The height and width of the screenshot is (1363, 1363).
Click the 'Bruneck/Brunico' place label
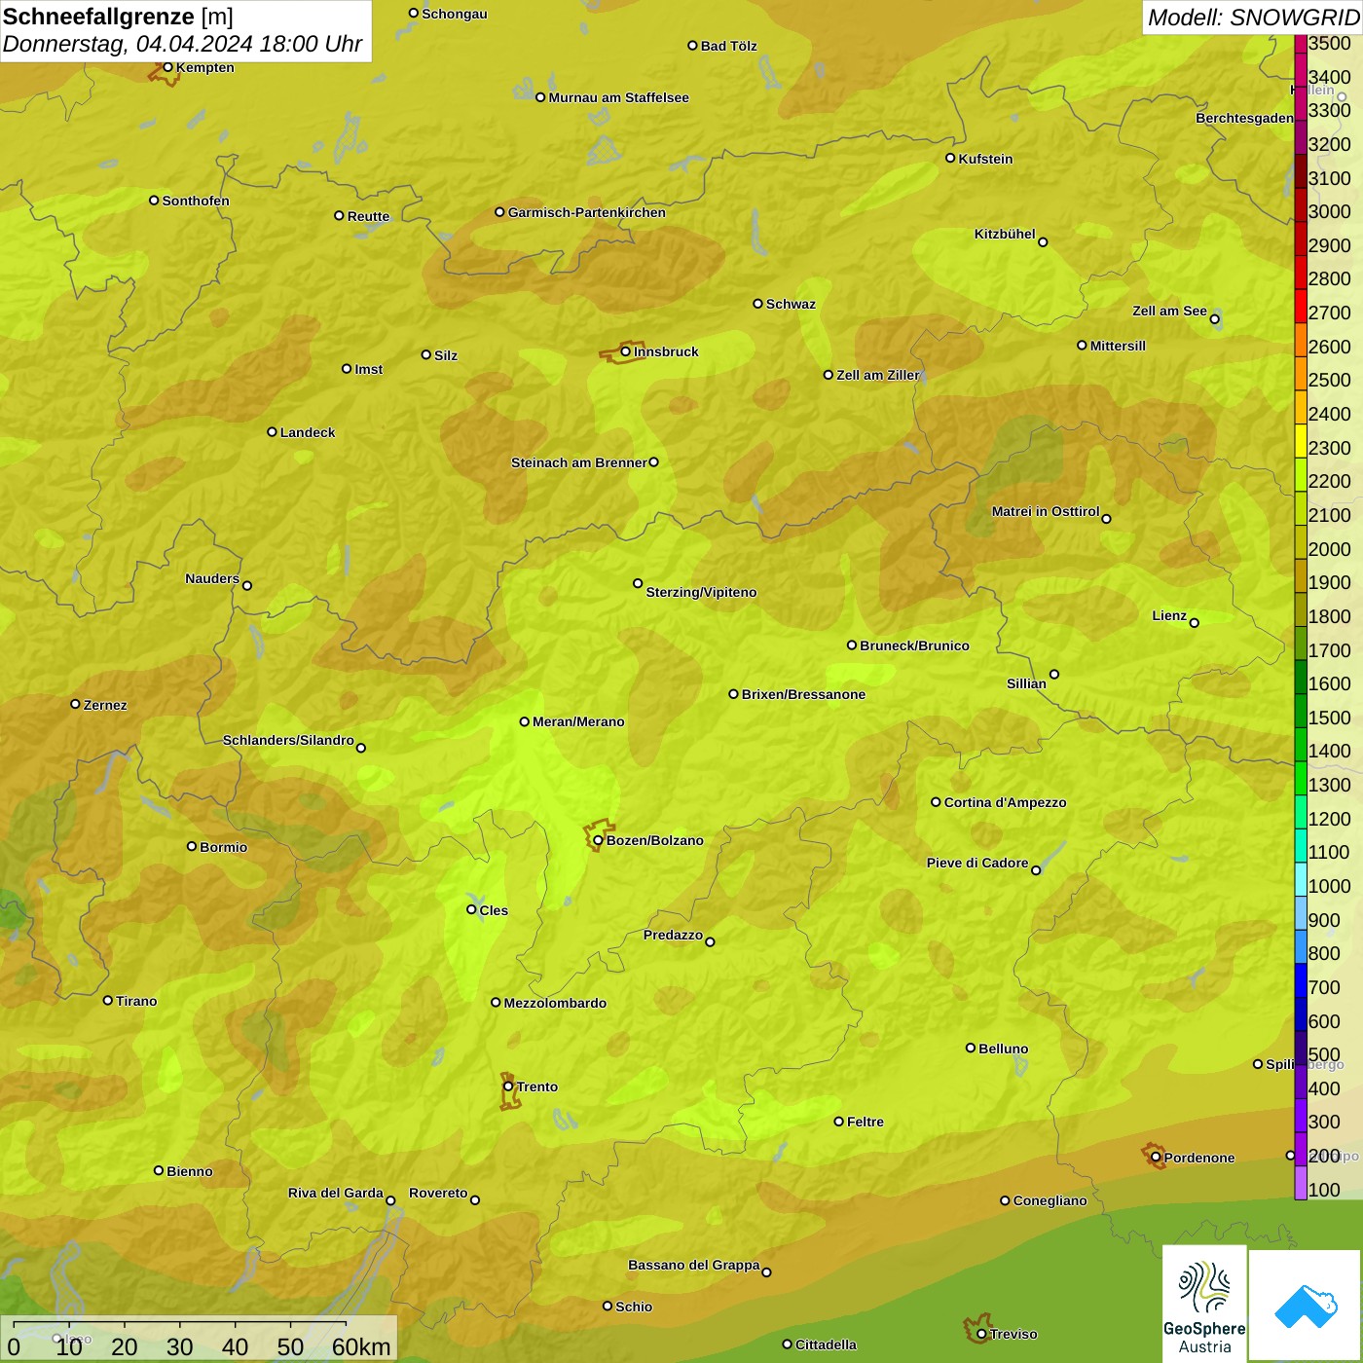[914, 645]
